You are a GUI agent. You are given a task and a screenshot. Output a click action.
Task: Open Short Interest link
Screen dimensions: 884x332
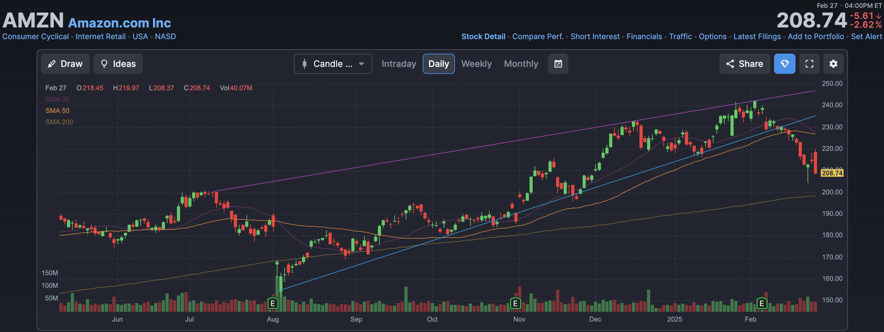click(x=595, y=36)
